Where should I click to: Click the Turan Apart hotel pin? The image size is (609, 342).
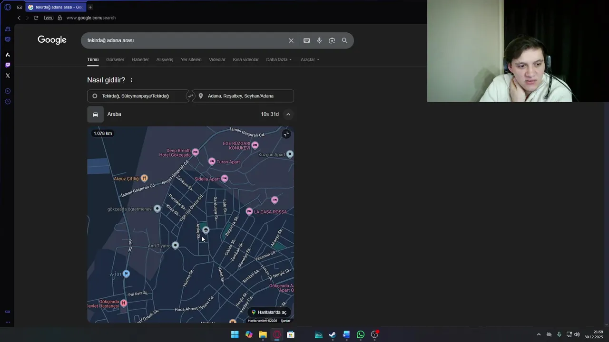tap(212, 161)
